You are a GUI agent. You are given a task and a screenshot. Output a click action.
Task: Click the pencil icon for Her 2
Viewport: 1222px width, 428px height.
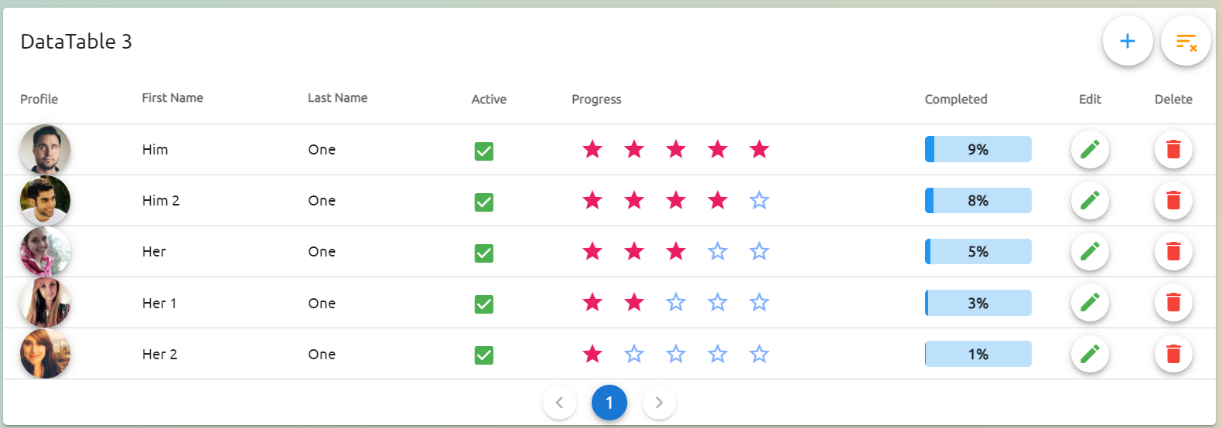(1090, 354)
